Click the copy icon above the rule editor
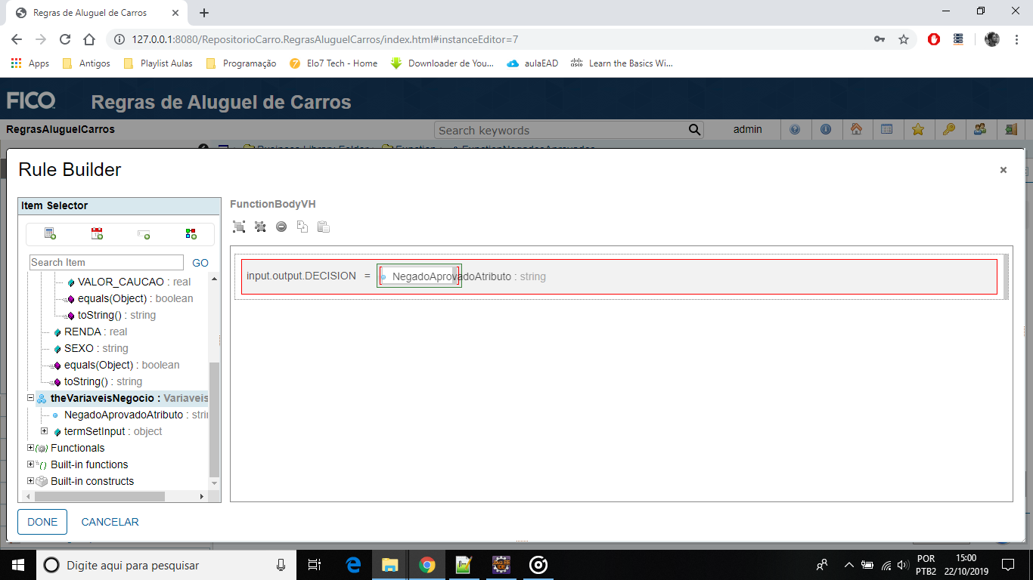This screenshot has height=580, width=1033. [302, 227]
